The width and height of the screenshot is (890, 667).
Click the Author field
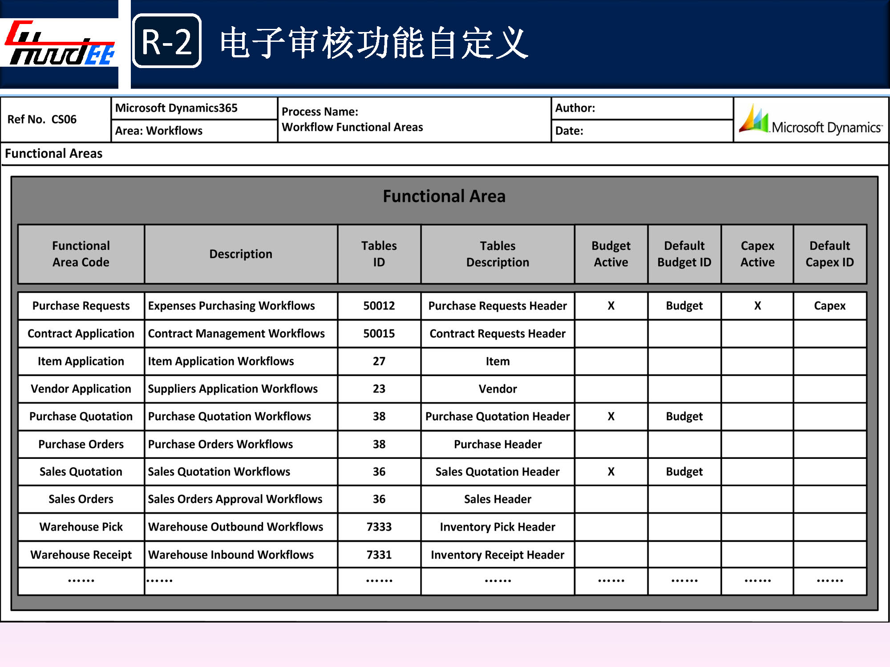tap(642, 108)
